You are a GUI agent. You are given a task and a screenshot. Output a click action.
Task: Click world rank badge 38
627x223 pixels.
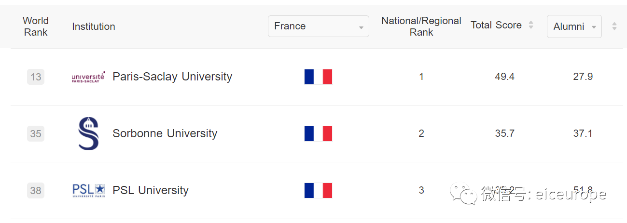click(x=36, y=190)
